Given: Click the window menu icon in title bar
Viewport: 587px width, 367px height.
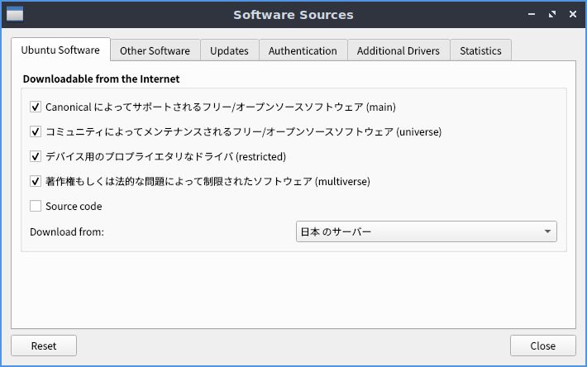Looking at the screenshot, I should tap(15, 15).
